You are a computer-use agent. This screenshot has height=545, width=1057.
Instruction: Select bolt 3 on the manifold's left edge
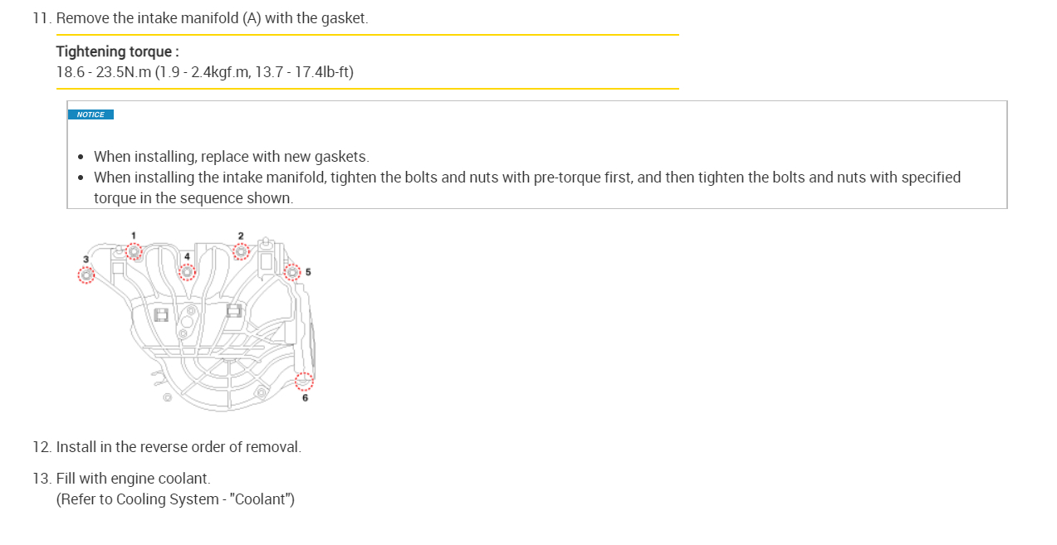[86, 275]
